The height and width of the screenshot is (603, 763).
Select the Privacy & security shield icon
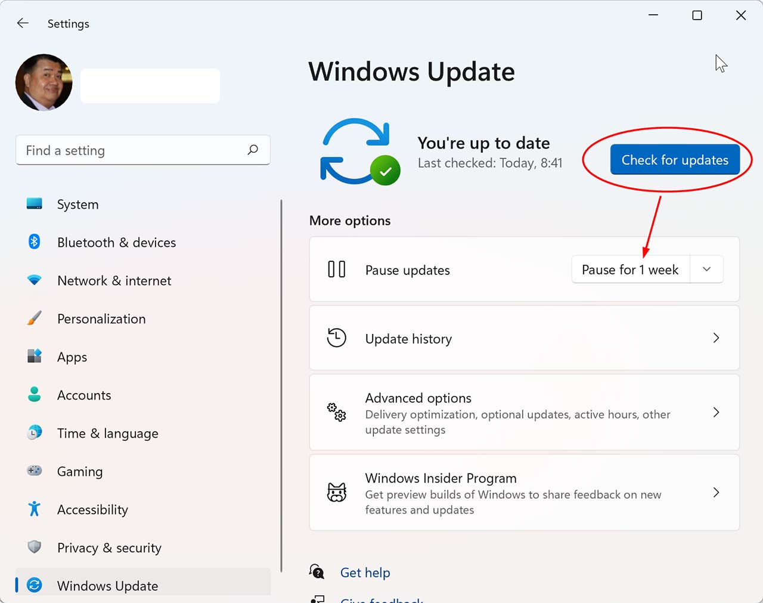point(35,548)
